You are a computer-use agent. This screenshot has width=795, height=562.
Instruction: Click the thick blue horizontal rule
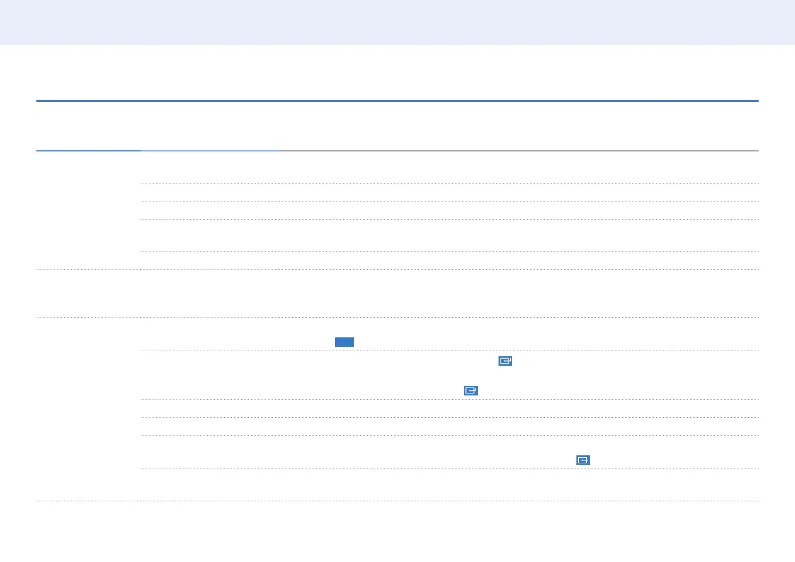pyautogui.click(x=397, y=101)
